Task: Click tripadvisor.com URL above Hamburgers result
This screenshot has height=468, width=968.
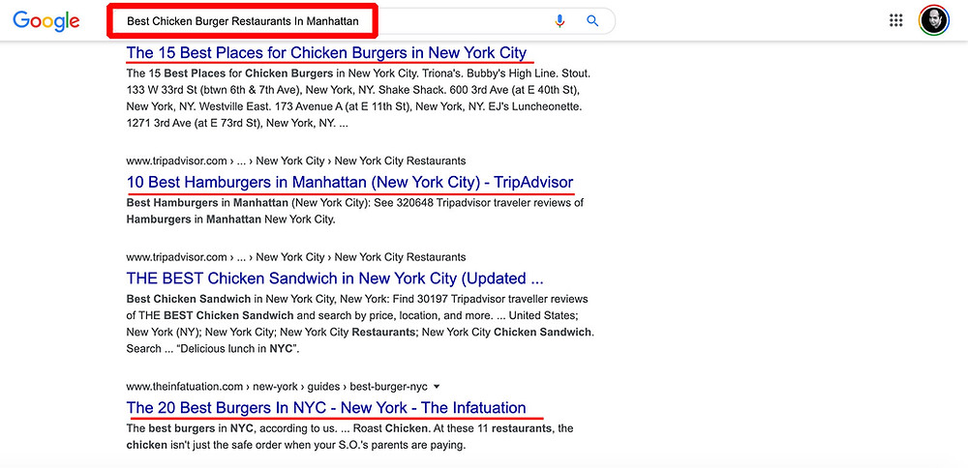Action: (x=295, y=161)
